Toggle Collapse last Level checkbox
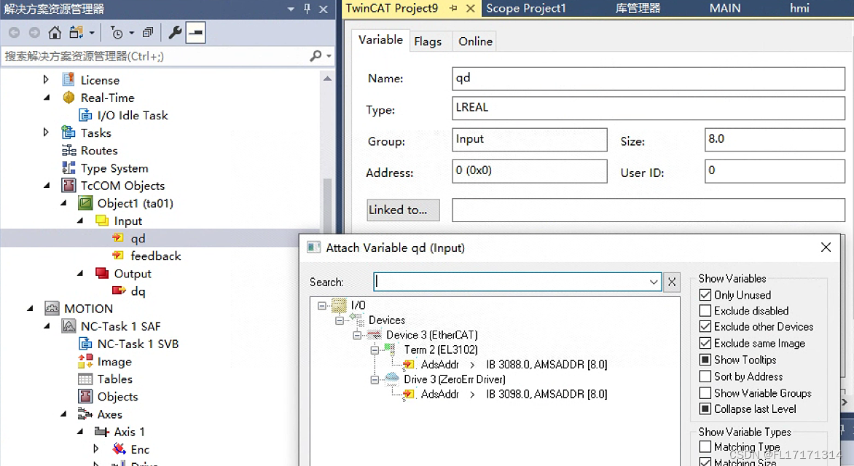The width and height of the screenshot is (854, 466). 705,408
